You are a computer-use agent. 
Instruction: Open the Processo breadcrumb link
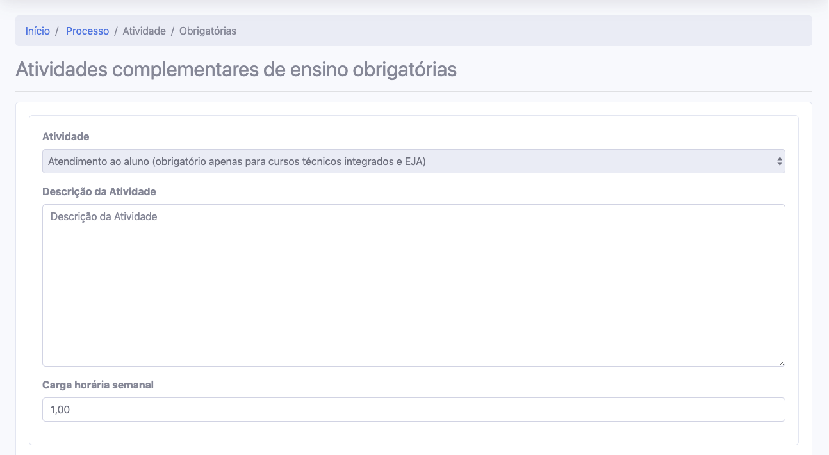pos(87,31)
